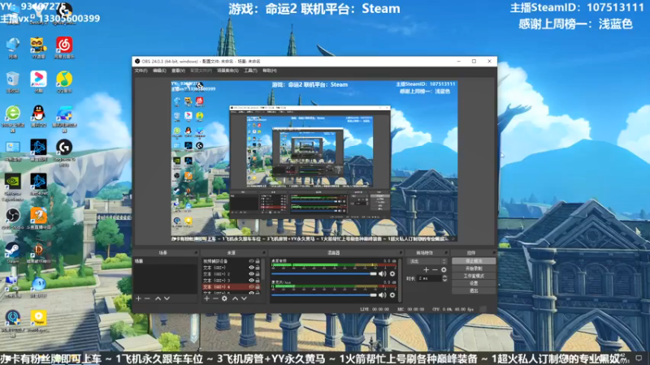The width and height of the screenshot is (650, 365).
Task: Open gear settings for the lower mixer audio channel
Action: point(392,295)
